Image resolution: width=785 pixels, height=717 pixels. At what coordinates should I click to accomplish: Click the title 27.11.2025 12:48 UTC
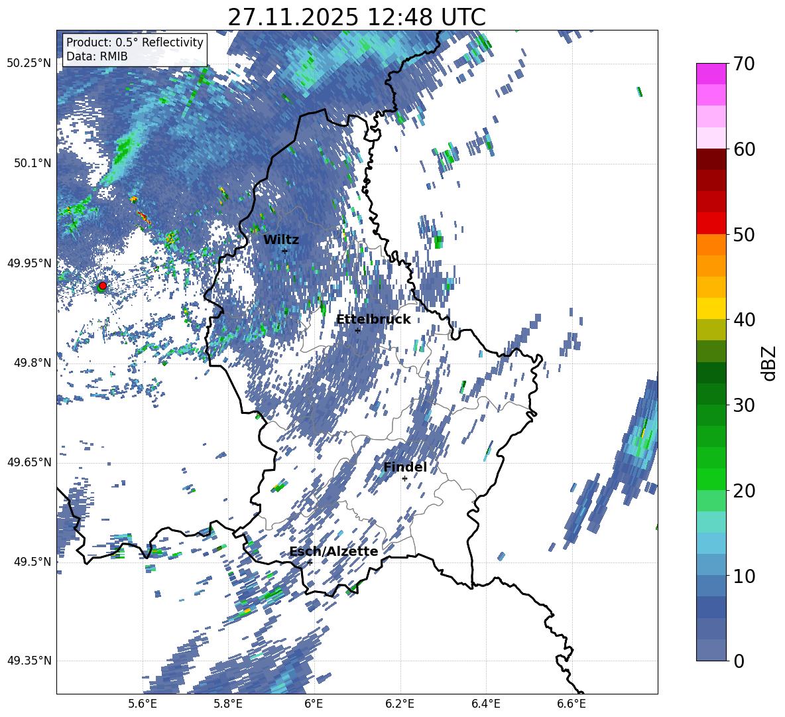coord(357,17)
